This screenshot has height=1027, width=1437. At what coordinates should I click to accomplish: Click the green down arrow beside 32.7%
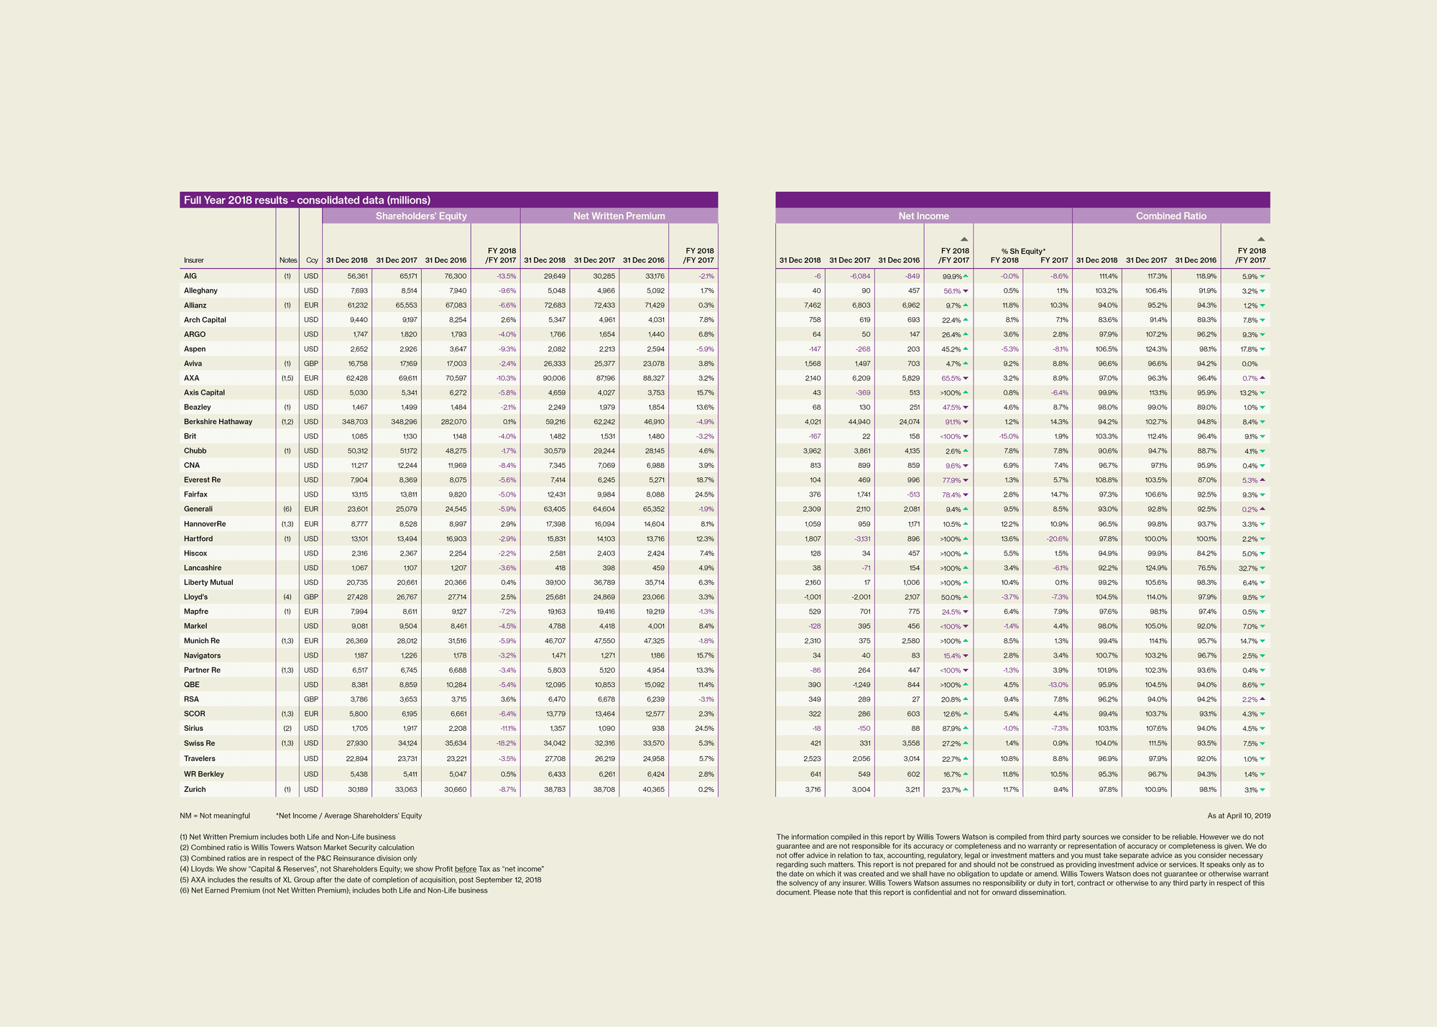(x=1262, y=568)
